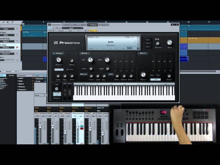The height and width of the screenshot is (165, 220).
Task: Click the Compare button in the instrument window
Action: [61, 31]
